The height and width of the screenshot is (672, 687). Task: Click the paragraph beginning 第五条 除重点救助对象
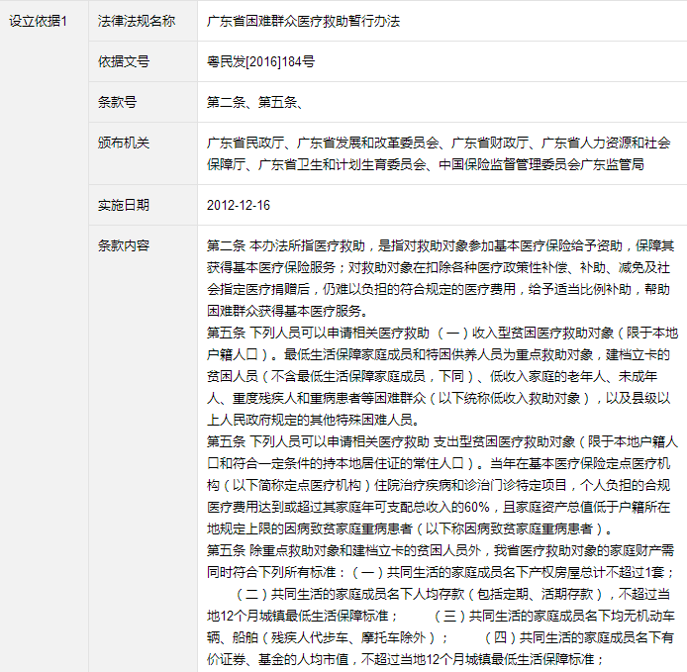[441, 605]
